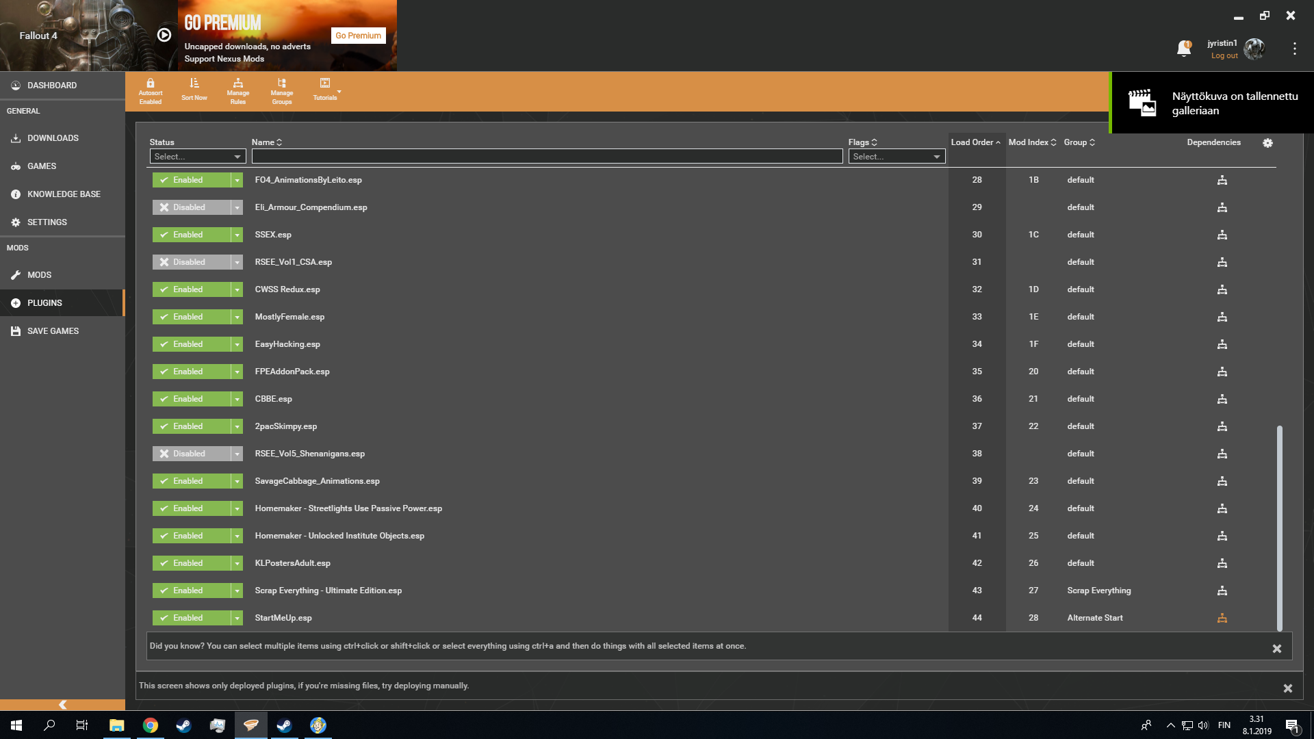Click the Log out link
This screenshot has width=1314, height=739.
coord(1224,56)
